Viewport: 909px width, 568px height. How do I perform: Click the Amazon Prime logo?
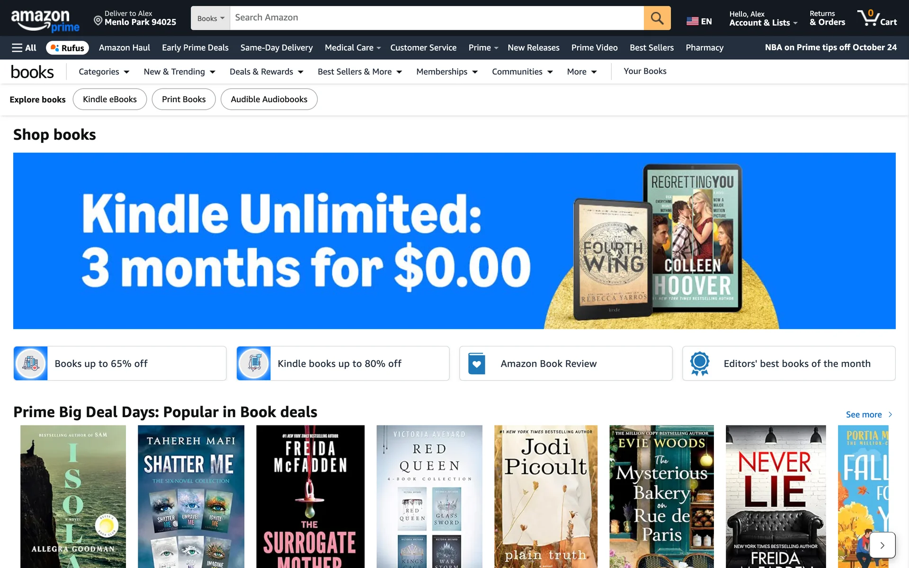[45, 21]
